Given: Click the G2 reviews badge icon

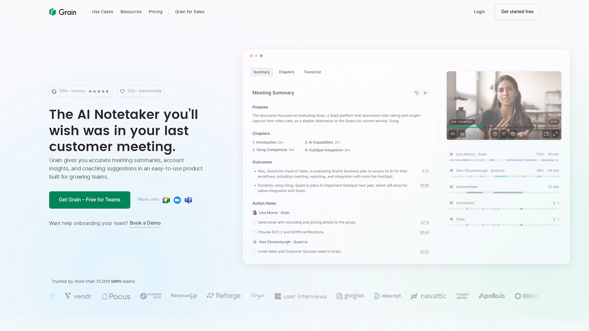Looking at the screenshot, I should coord(54,91).
